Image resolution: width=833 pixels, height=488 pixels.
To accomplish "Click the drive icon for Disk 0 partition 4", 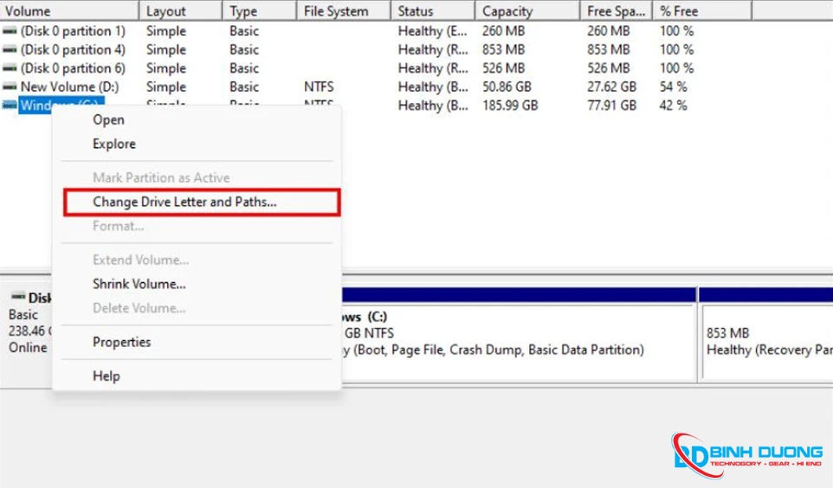I will 10,50.
